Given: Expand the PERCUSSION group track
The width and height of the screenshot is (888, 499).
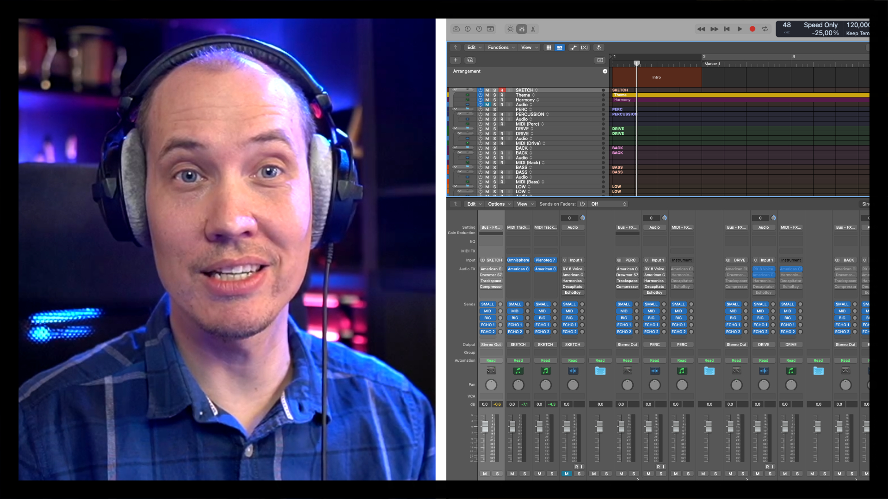Looking at the screenshot, I should click(x=457, y=114).
